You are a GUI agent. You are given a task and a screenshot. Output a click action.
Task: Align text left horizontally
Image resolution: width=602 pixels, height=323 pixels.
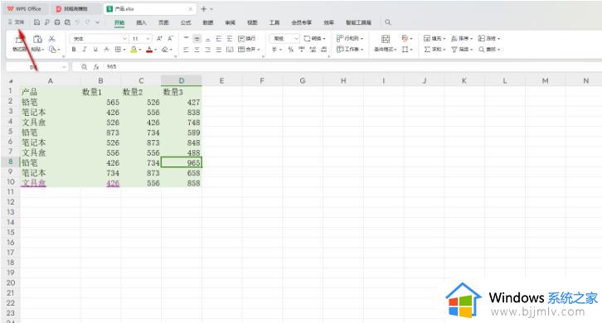(x=186, y=50)
